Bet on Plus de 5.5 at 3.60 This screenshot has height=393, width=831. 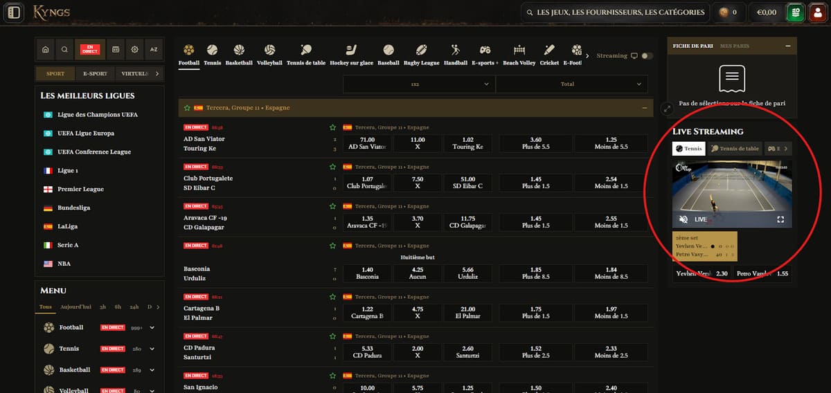click(x=536, y=143)
